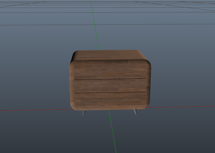Select the bottom drawer front of the cabinet
215x153 pixels.
pos(110,99)
